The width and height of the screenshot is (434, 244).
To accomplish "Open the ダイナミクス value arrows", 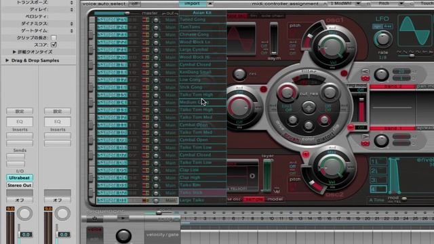I will tap(72, 24).
